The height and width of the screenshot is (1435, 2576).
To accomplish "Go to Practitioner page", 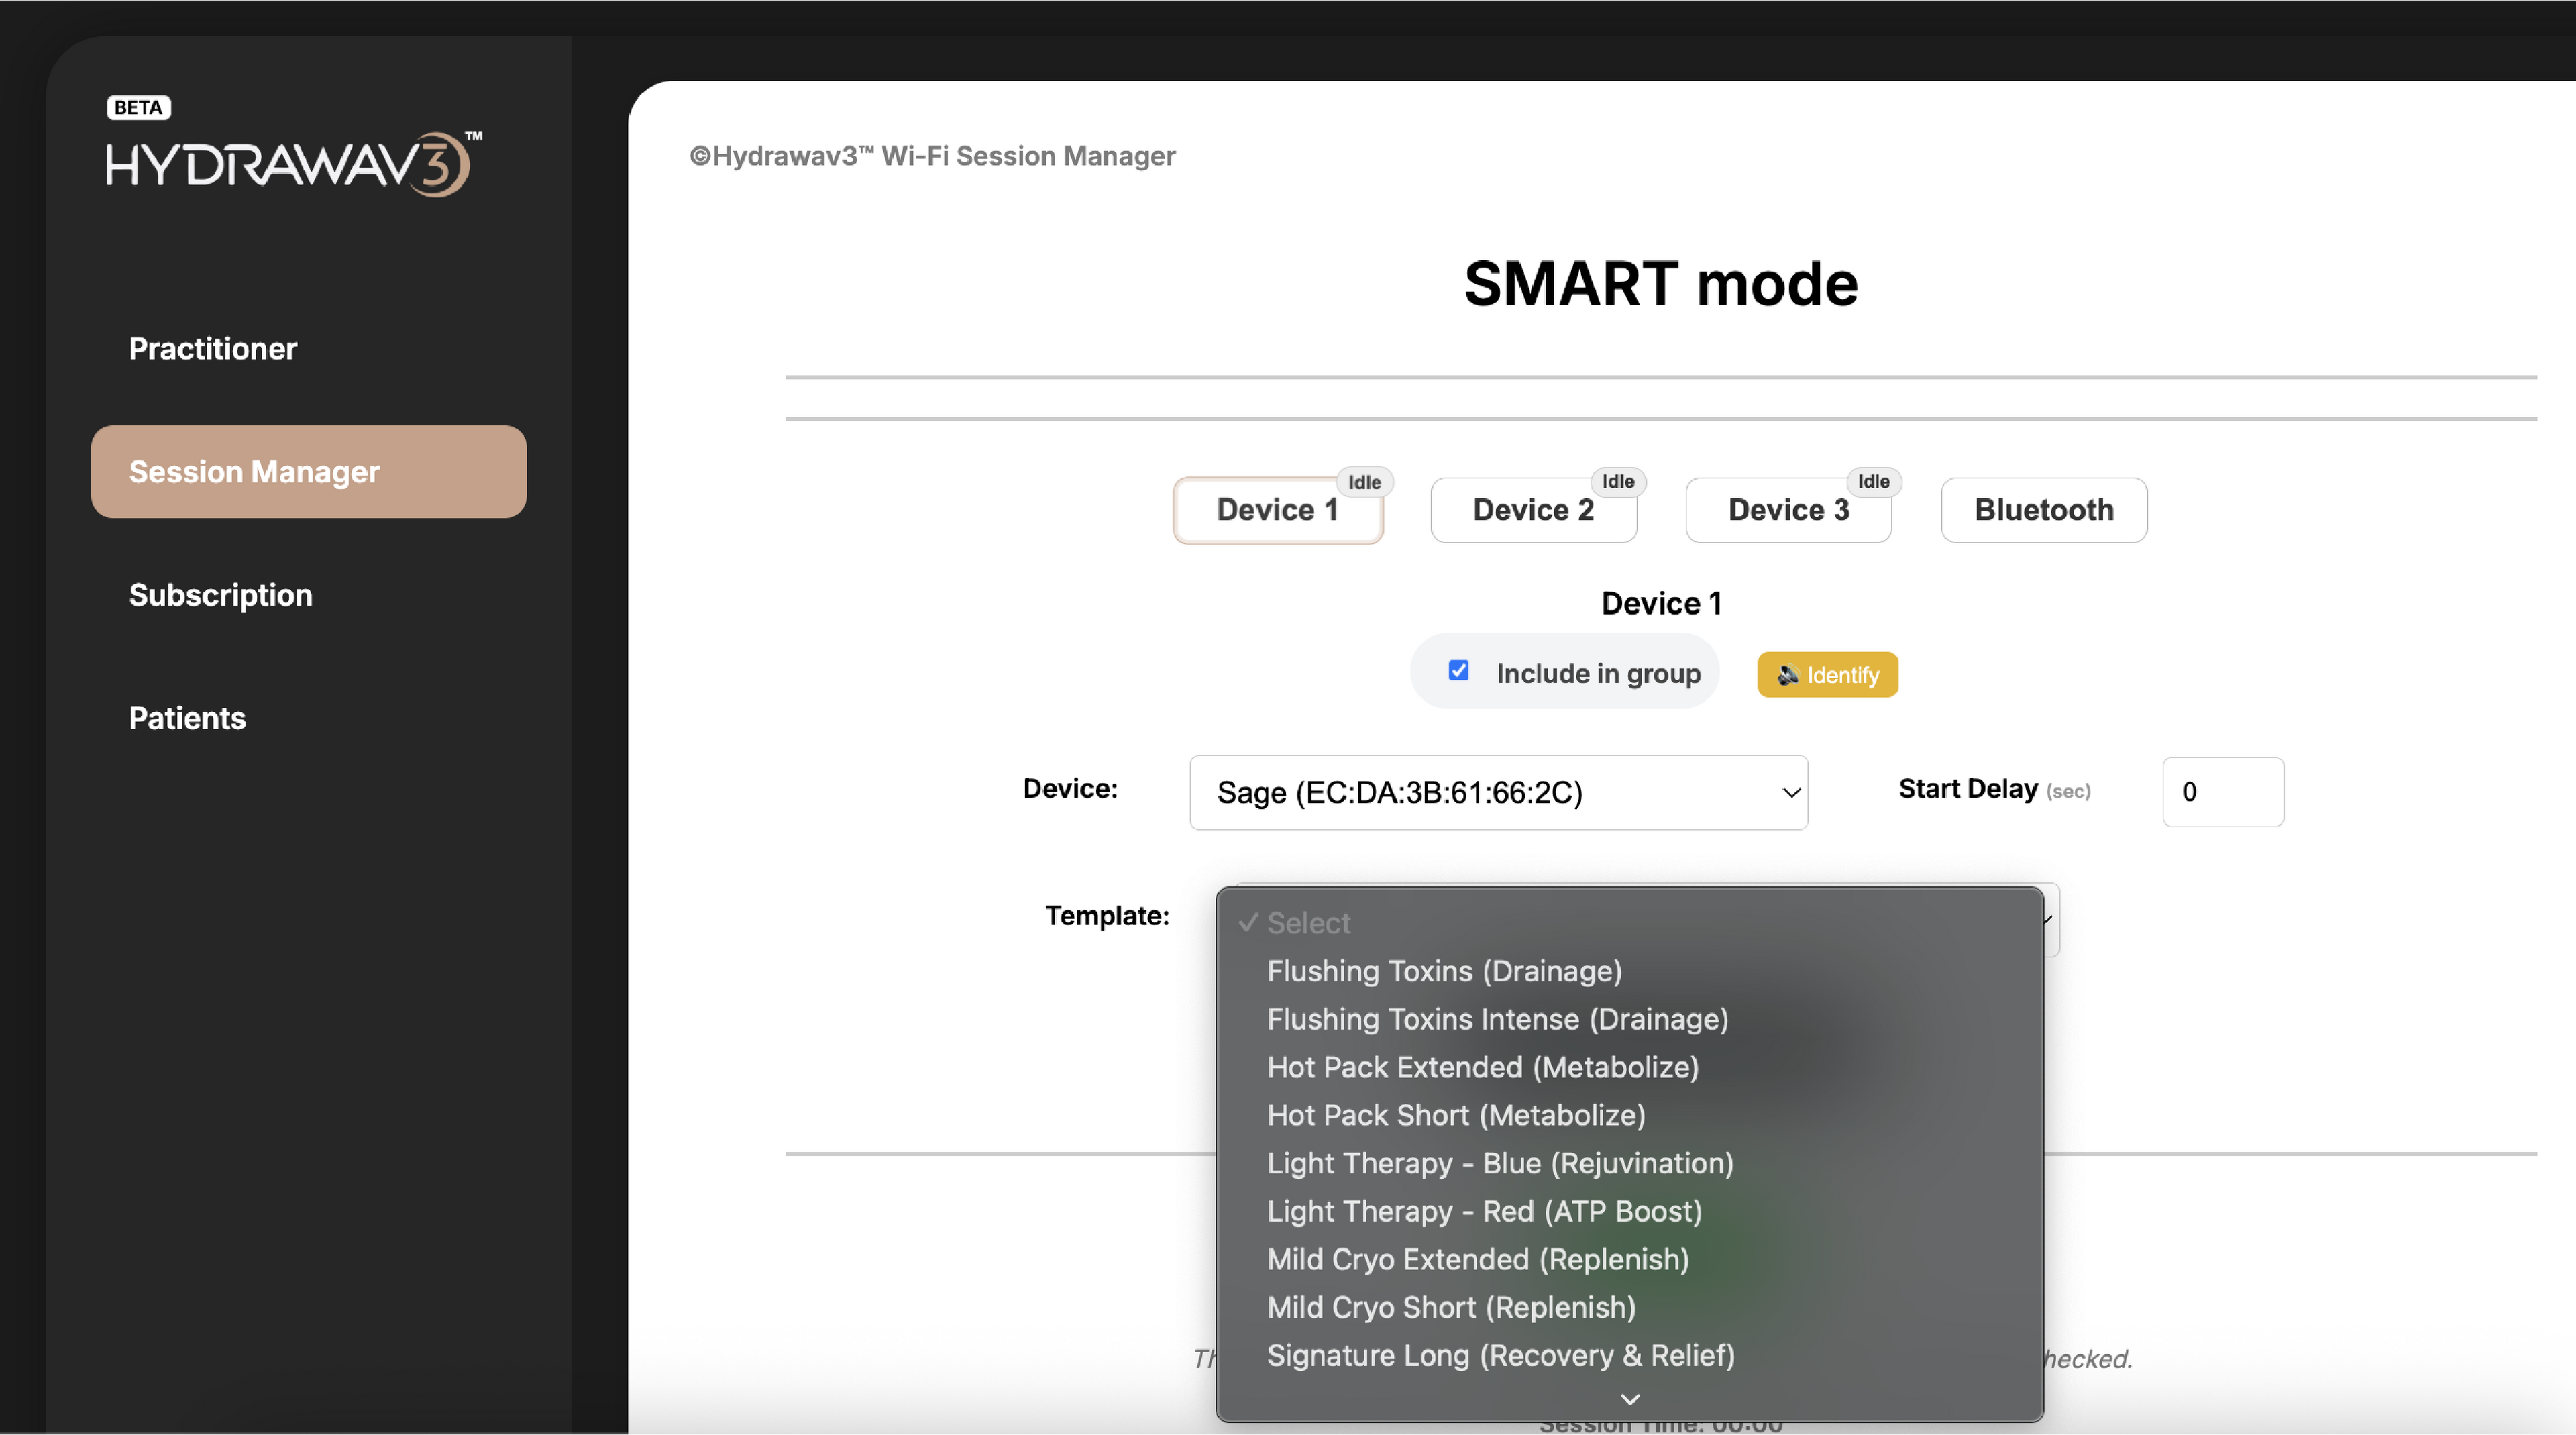I will click(212, 348).
